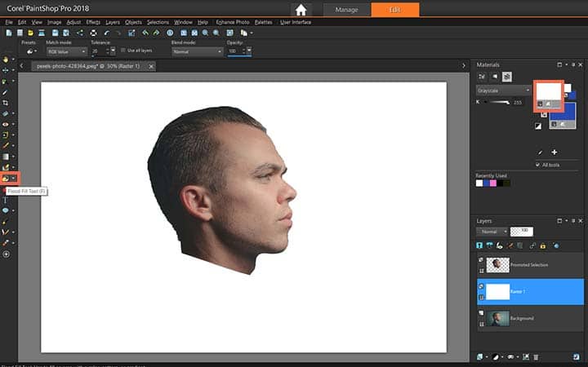
Task: Open the Layers blend mode Normal dropdown
Action: [x=492, y=232]
